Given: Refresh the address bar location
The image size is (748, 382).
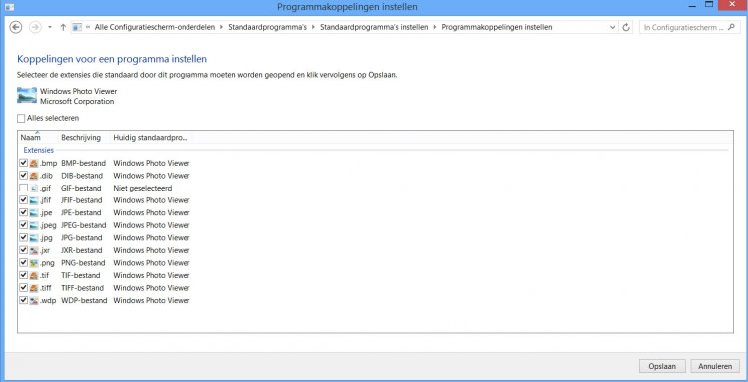Looking at the screenshot, I should [x=627, y=27].
